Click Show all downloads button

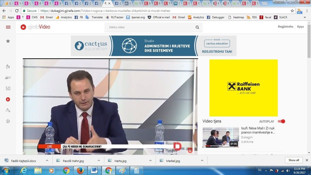294,160
